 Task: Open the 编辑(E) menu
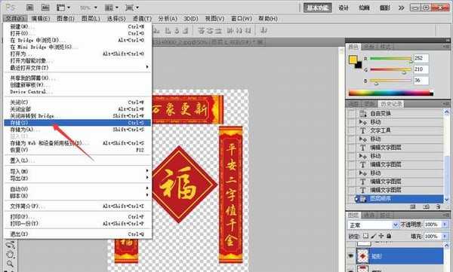[40, 19]
